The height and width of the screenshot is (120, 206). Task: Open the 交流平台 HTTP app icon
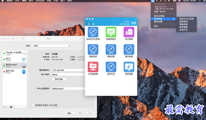point(111,67)
